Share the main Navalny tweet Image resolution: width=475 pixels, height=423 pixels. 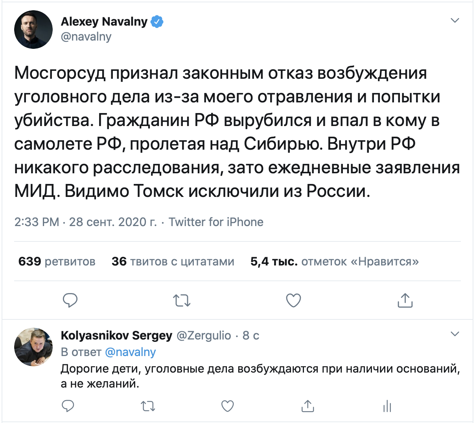coord(405,300)
